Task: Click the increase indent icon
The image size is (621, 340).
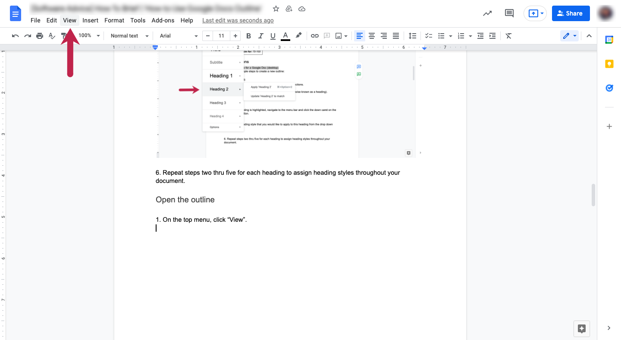Action: pos(492,36)
